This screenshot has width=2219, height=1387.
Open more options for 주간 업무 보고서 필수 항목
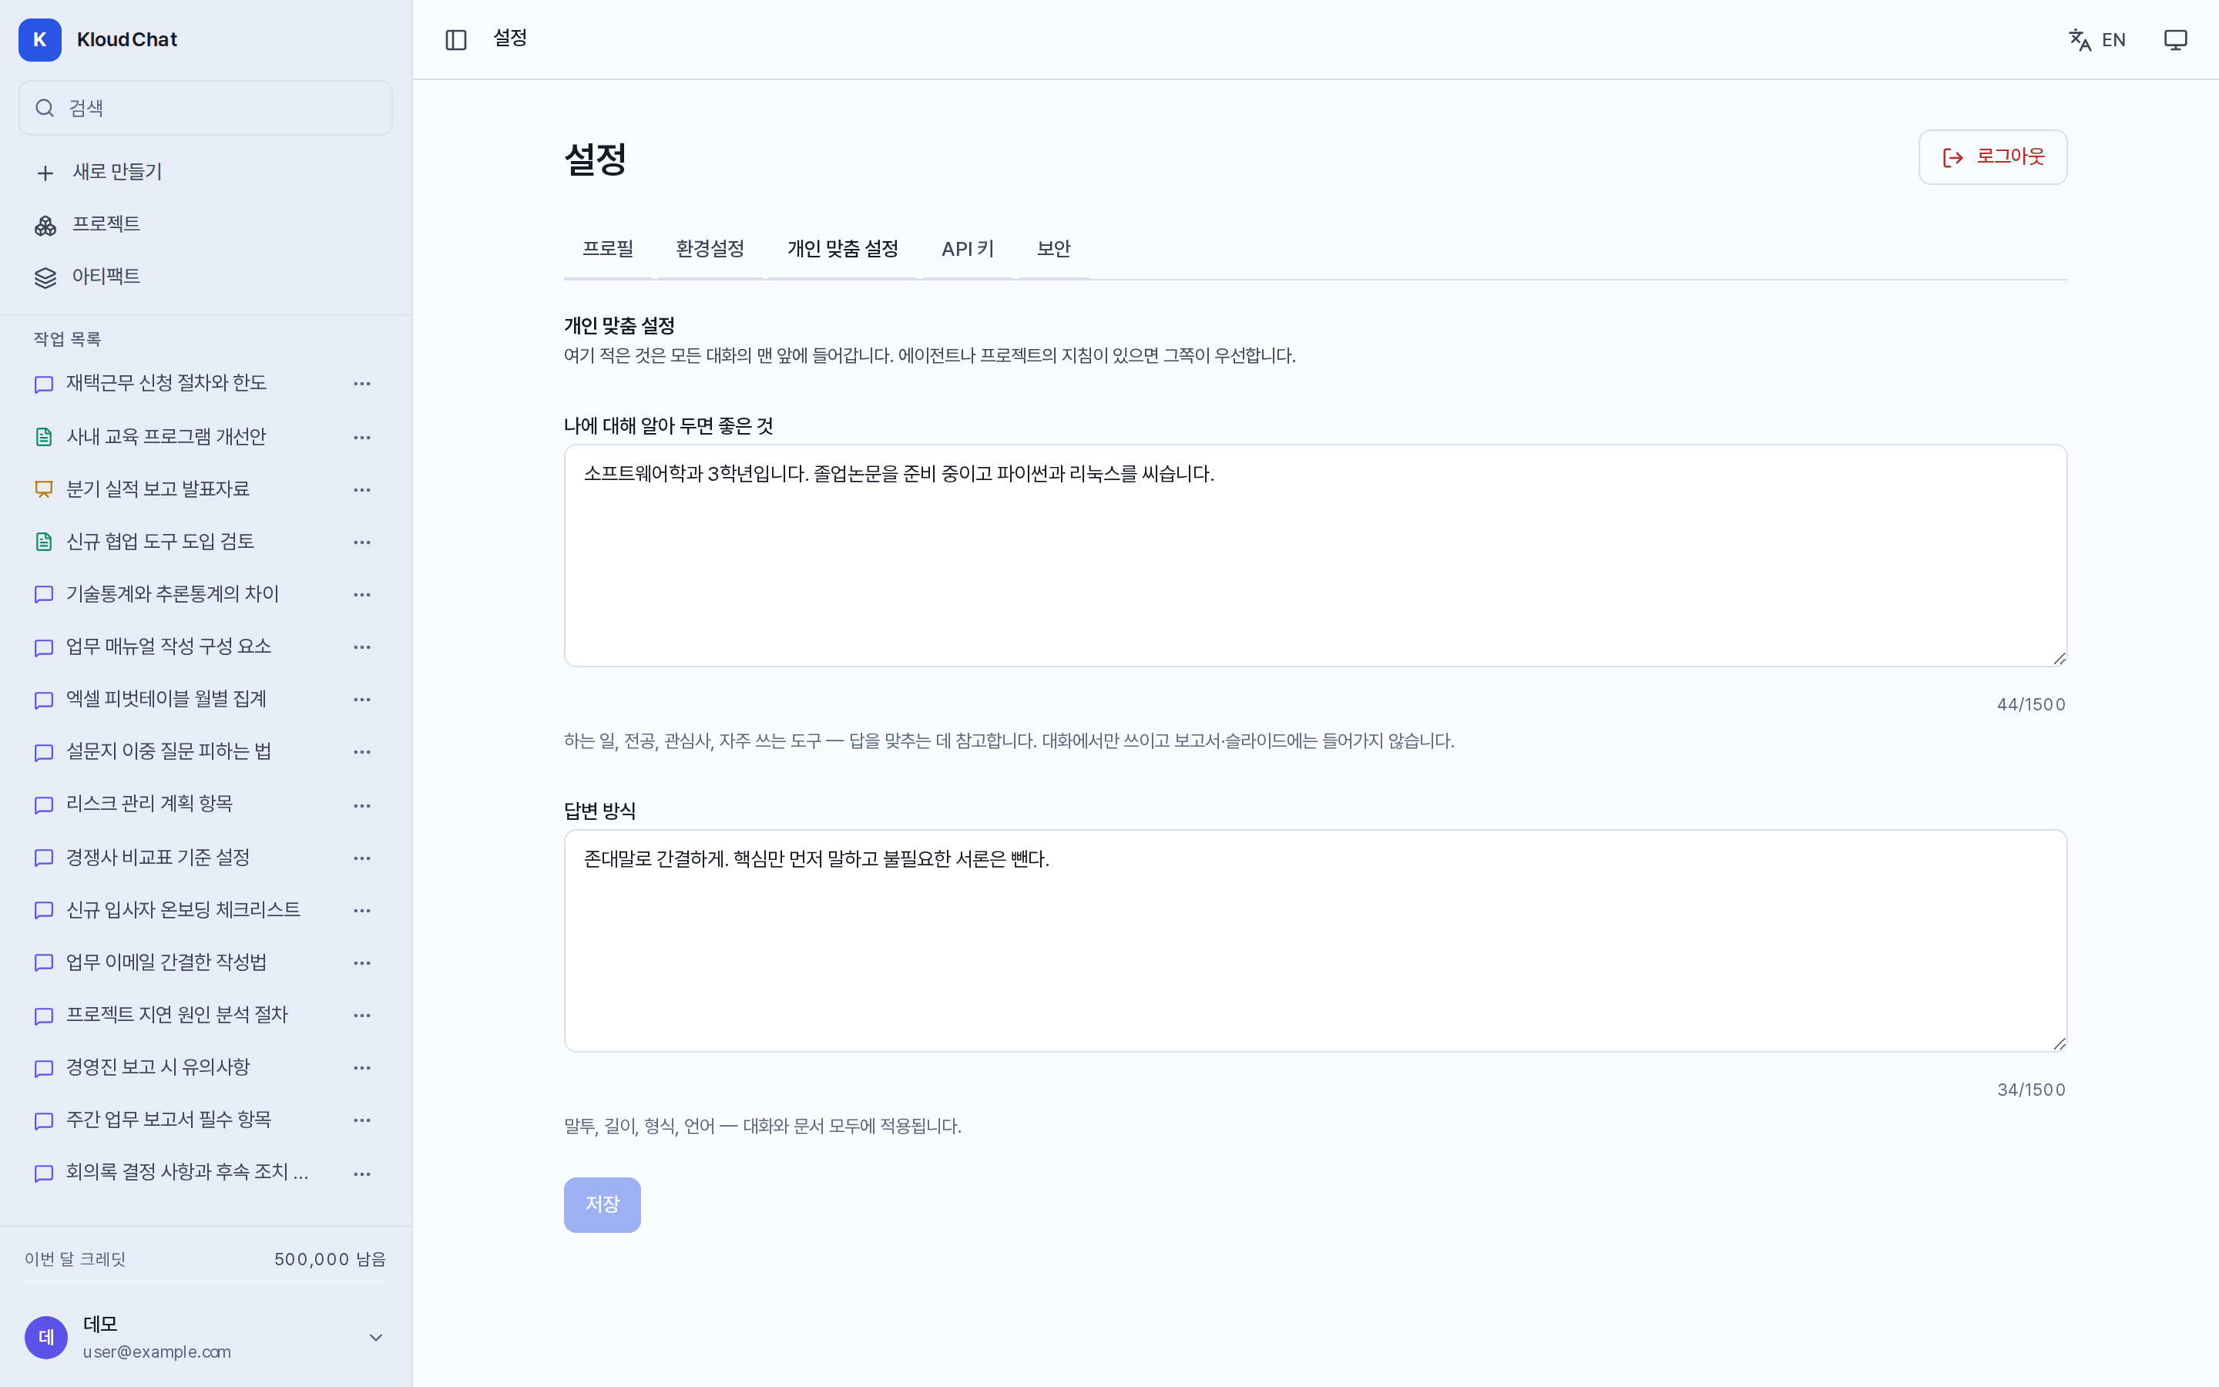362,1119
